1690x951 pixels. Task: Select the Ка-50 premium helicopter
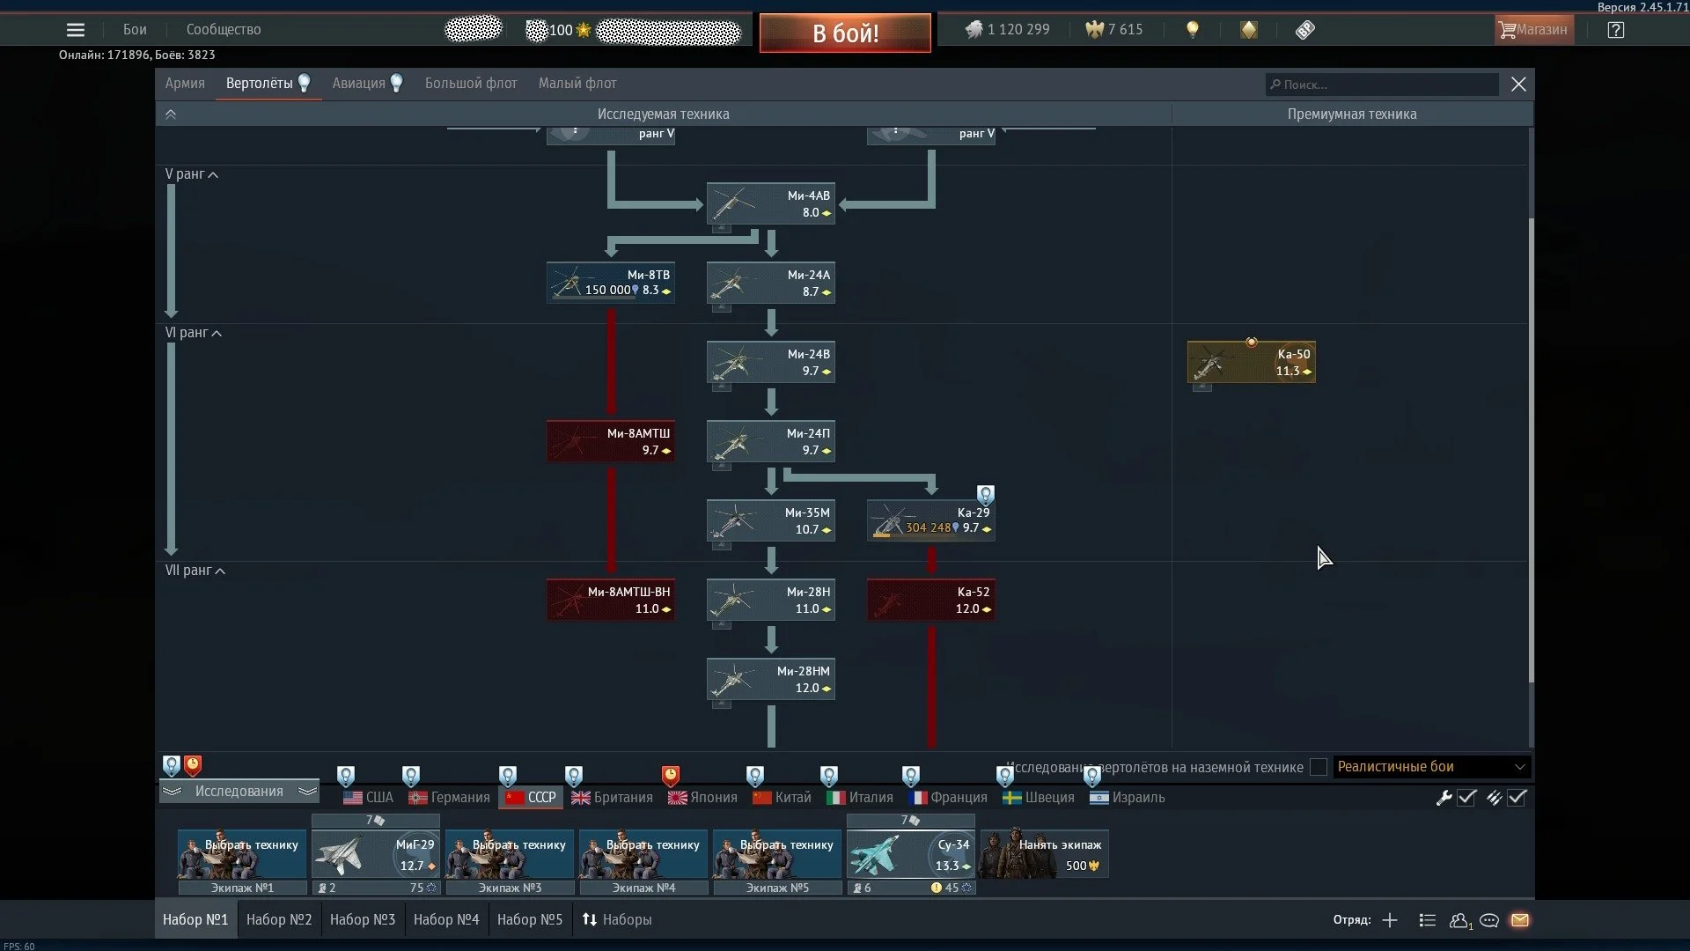pos(1251,362)
